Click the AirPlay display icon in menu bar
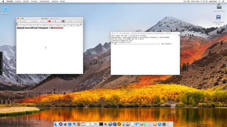Viewport: 227px width, 127px height. 185,1
